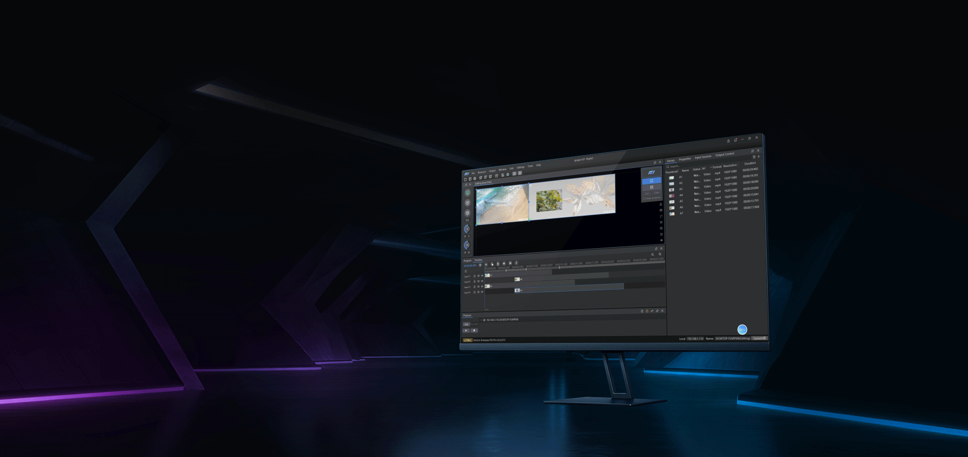Click the lock icon beside editing area
The width and height of the screenshot is (968, 457).
(661, 204)
